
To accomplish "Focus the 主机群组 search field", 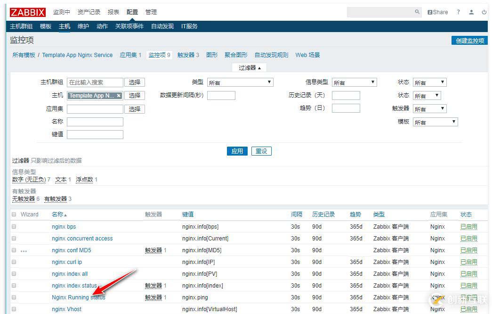I will pyautogui.click(x=95, y=83).
